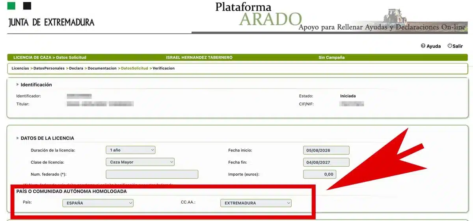Image resolution: width=473 pixels, height=221 pixels.
Task: Click the PAÍS O COMUNIDAD AUTÓNOMA HOMOLOGADA heading
Action: click(71, 191)
